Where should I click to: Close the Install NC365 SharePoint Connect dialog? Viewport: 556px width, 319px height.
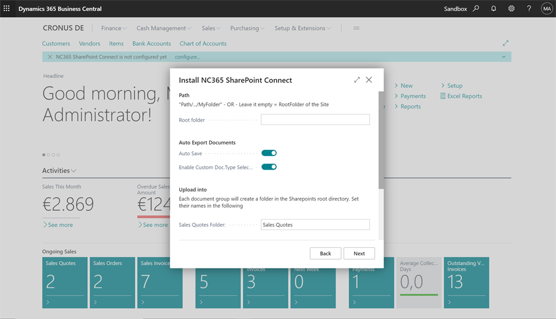click(x=369, y=80)
